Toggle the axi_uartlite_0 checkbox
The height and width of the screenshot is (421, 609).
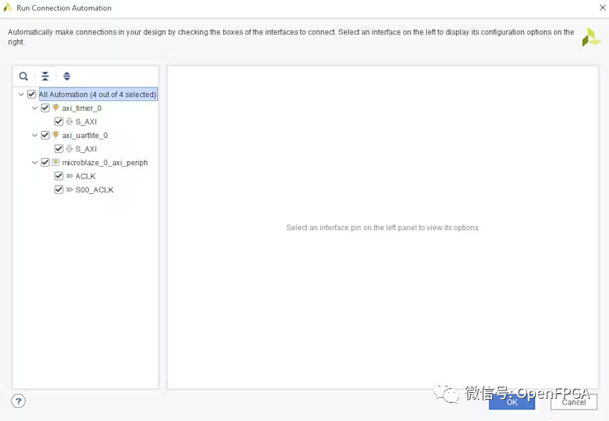tap(45, 135)
